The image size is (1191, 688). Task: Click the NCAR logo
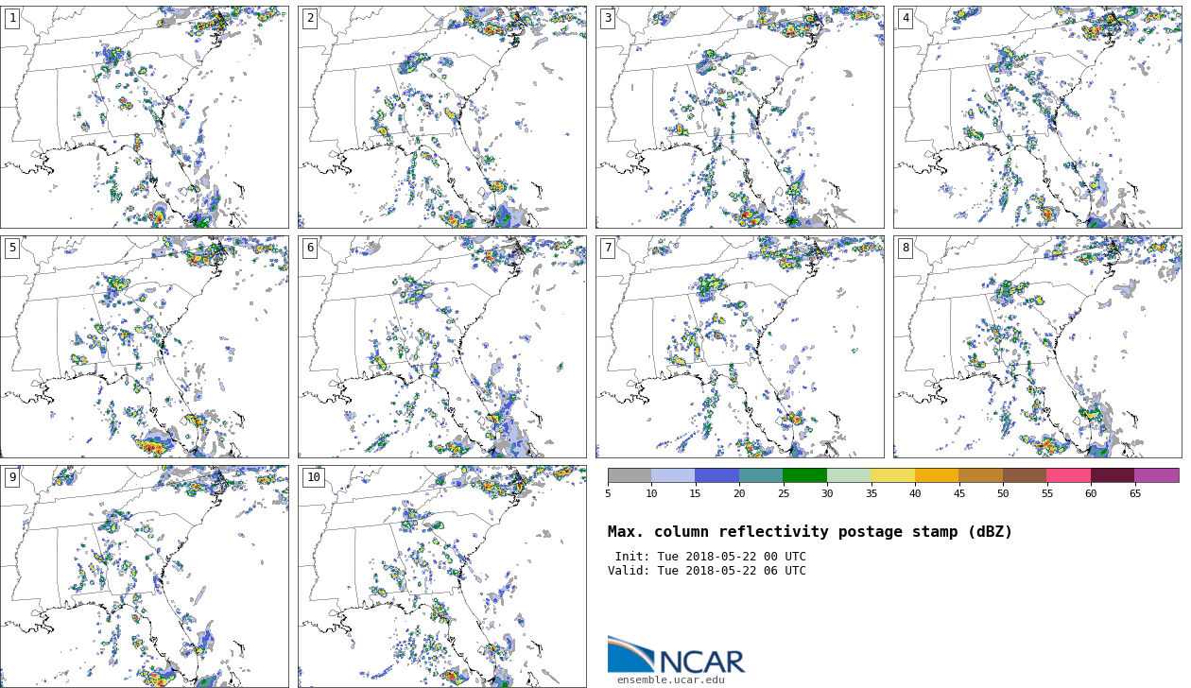(x=676, y=656)
